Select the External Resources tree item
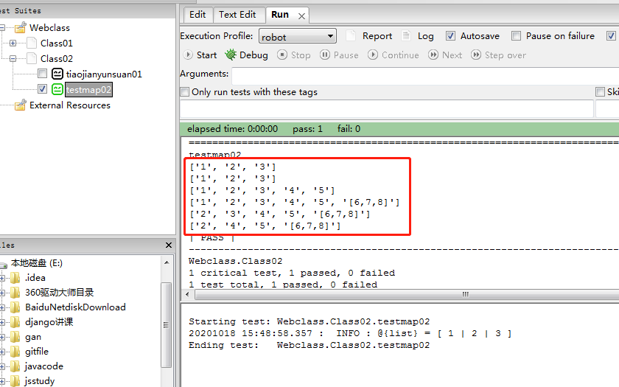Viewport: 619px width, 387px height. (70, 105)
